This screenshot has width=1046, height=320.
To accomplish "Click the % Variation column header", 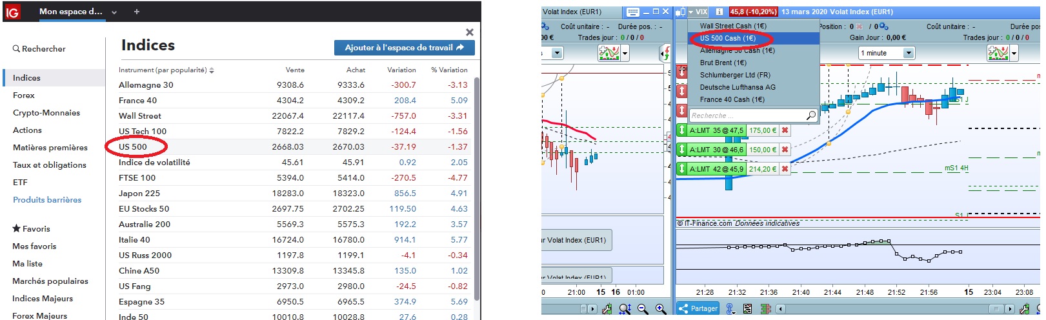I will (449, 70).
